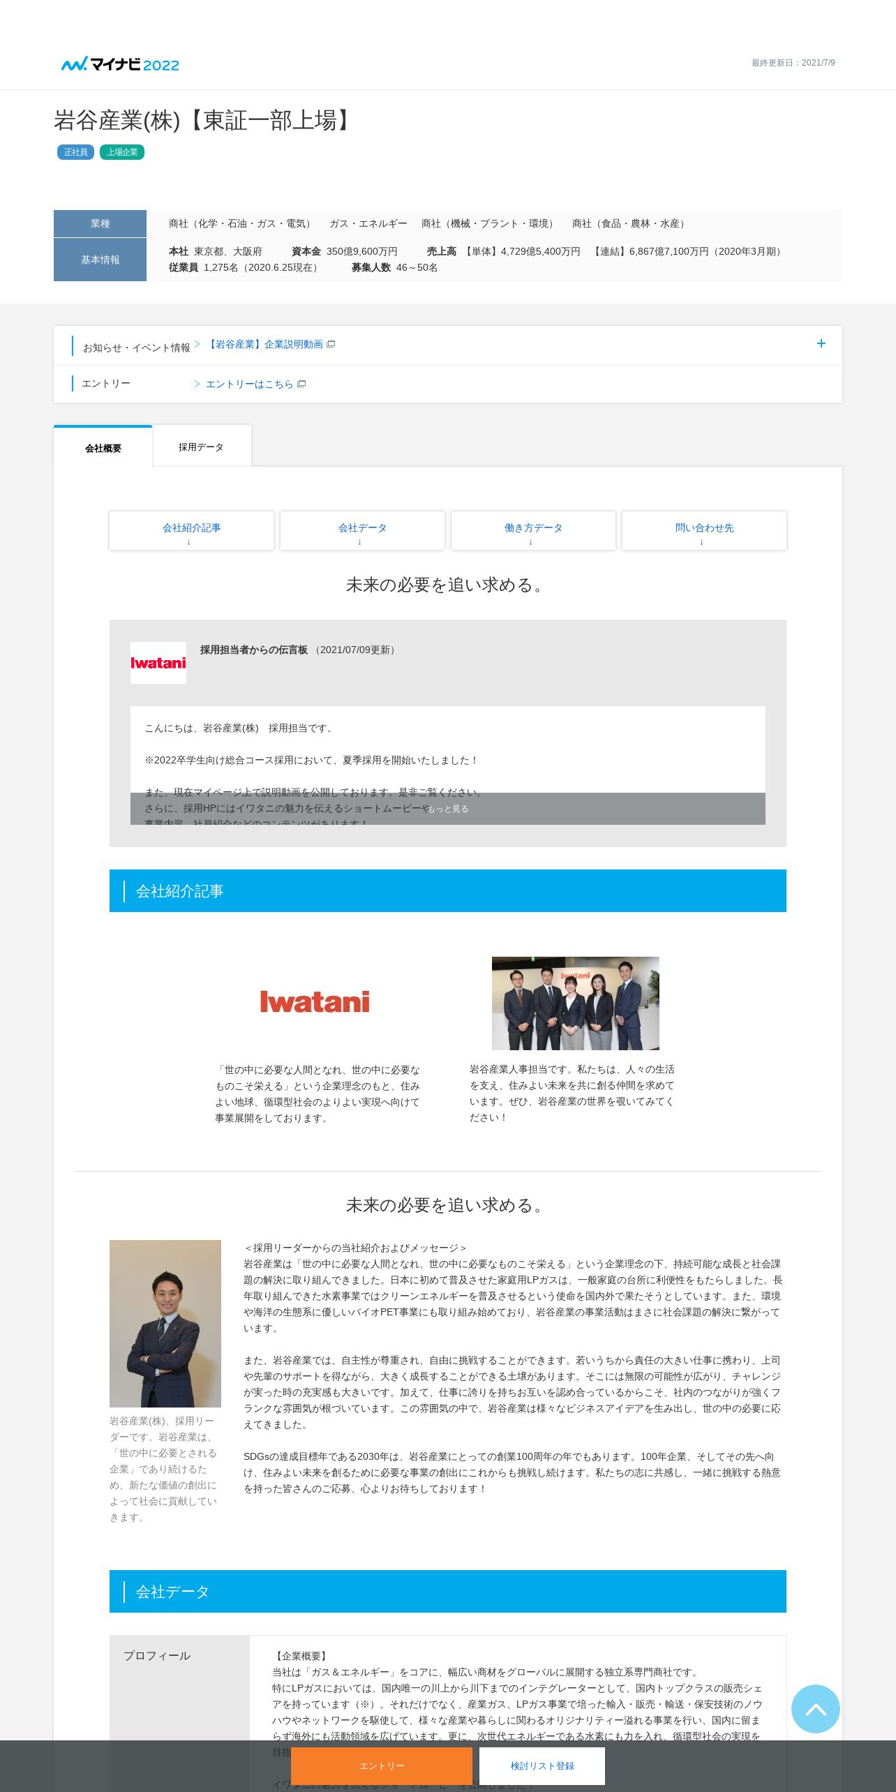Click プロフィール row label
The width and height of the screenshot is (896, 1792).
[x=157, y=1655]
